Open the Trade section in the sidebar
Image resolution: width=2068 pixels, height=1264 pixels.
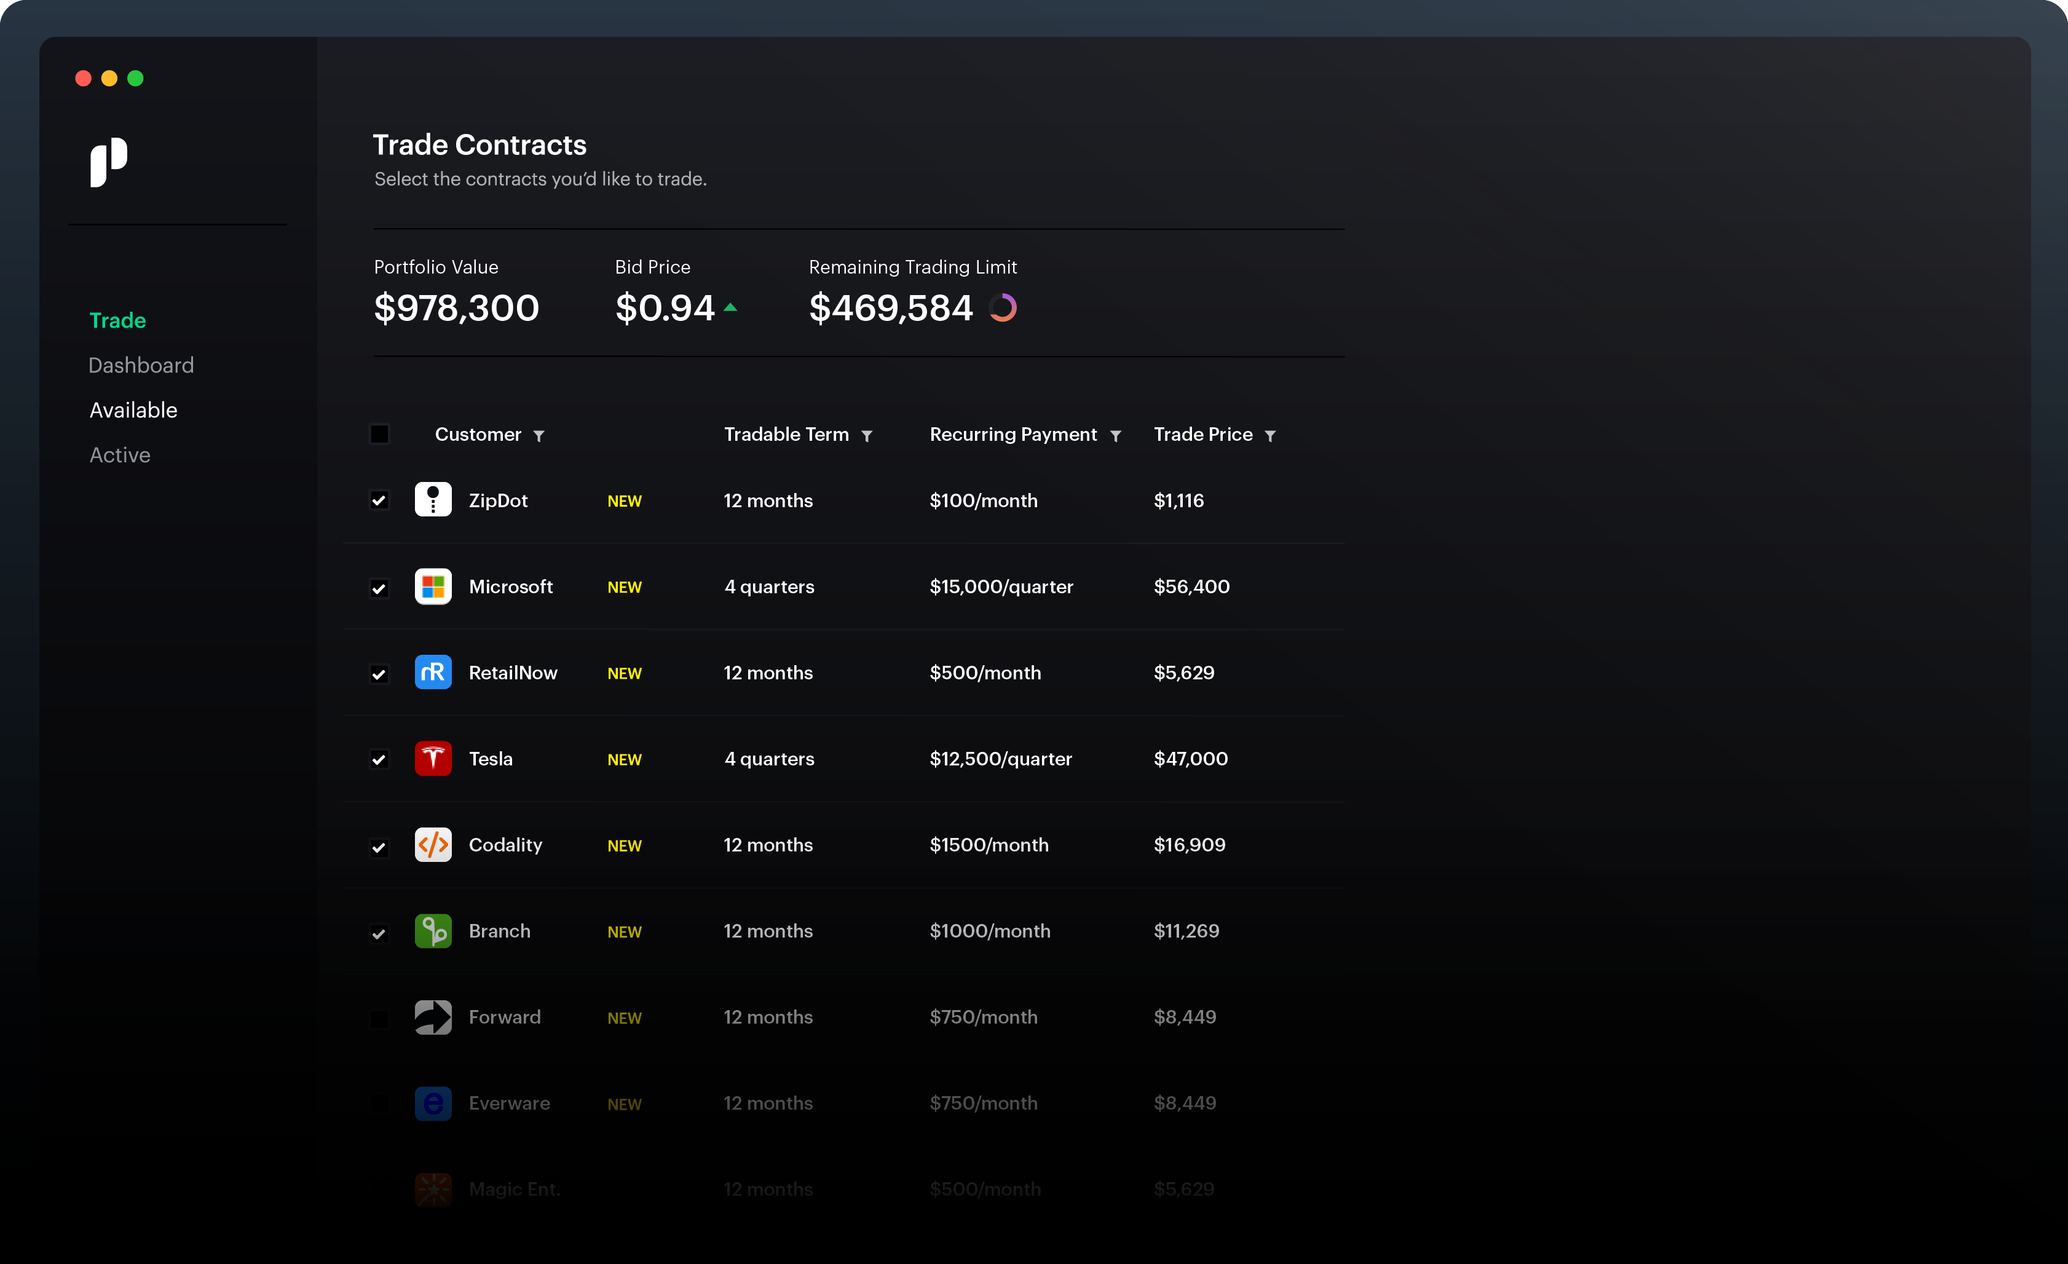[117, 321]
